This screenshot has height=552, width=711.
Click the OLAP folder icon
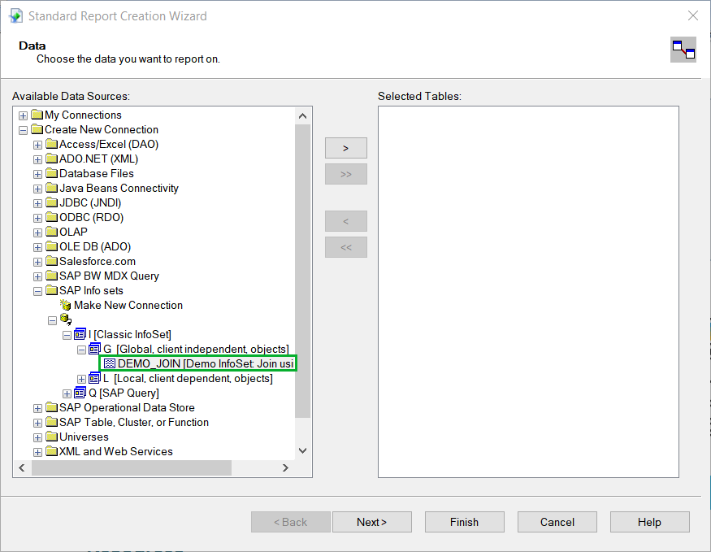pyautogui.click(x=52, y=232)
